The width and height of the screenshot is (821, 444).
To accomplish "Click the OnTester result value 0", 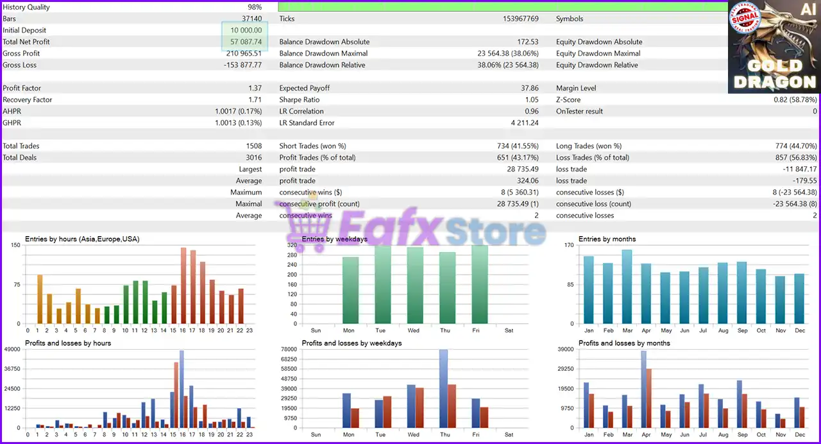I will click(x=815, y=111).
